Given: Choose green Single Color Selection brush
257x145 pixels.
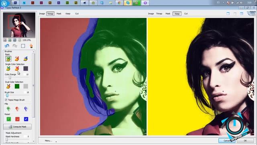Looking at the screenshot, I should [8, 68].
